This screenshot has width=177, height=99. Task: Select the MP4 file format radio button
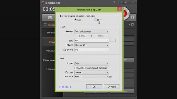96,20
